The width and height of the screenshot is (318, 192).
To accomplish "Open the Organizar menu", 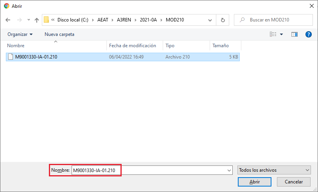I will click(20, 34).
